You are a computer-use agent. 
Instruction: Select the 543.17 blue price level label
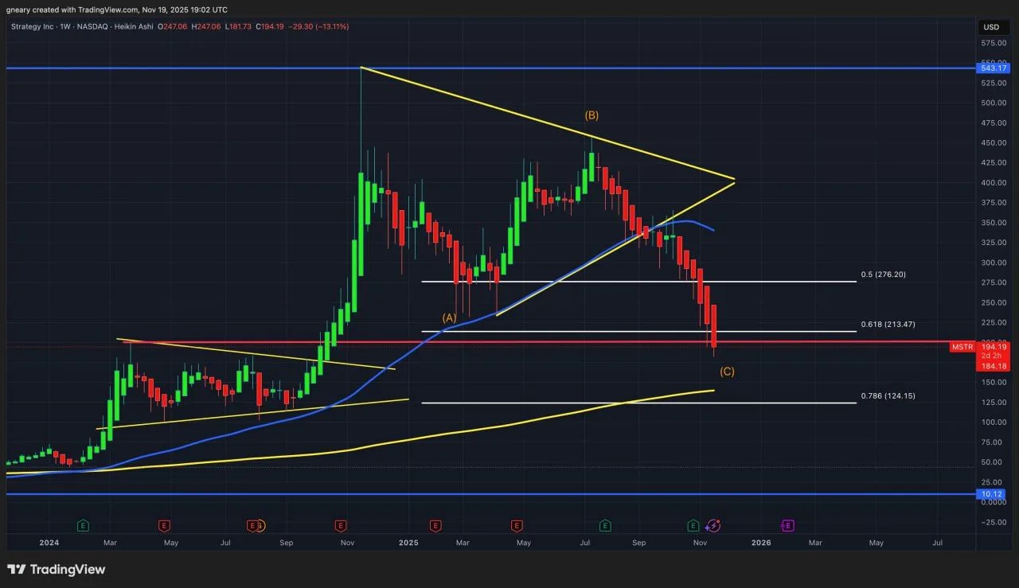tap(991, 68)
